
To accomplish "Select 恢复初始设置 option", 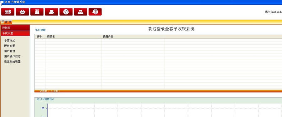I will coord(12,61).
